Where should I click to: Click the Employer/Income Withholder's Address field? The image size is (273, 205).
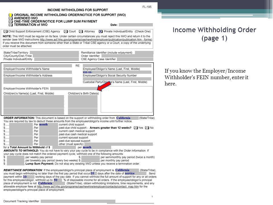pos(38,72)
